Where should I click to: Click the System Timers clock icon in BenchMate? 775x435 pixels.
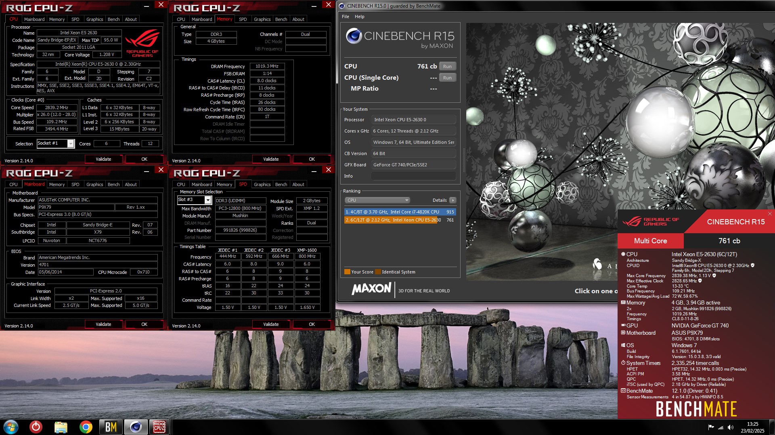(x=623, y=363)
